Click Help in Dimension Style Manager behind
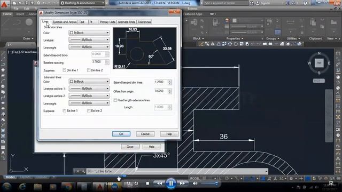Image resolution: width=342 pixels, height=192 pixels. [x=152, y=147]
